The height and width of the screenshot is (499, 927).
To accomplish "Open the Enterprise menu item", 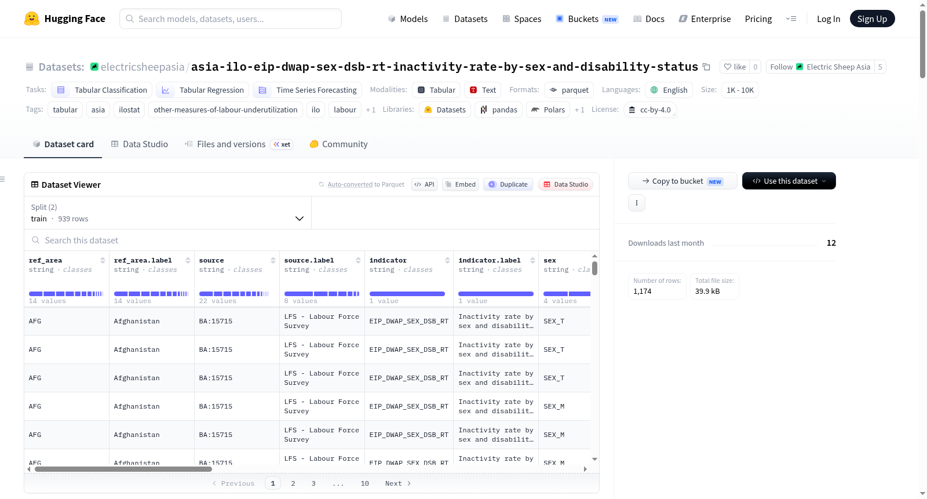I will pos(705,19).
